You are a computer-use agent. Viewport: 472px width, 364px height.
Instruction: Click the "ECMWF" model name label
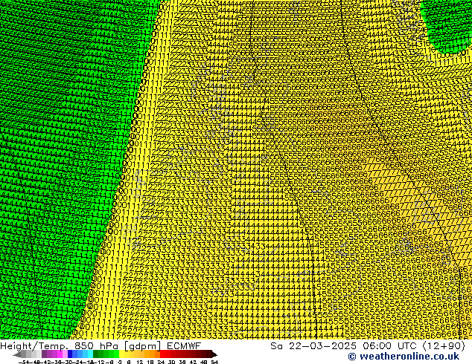(x=184, y=346)
